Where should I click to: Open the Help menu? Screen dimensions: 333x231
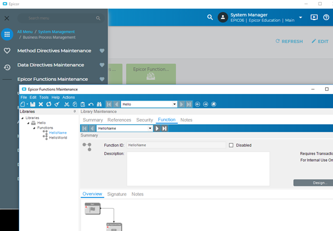point(55,97)
